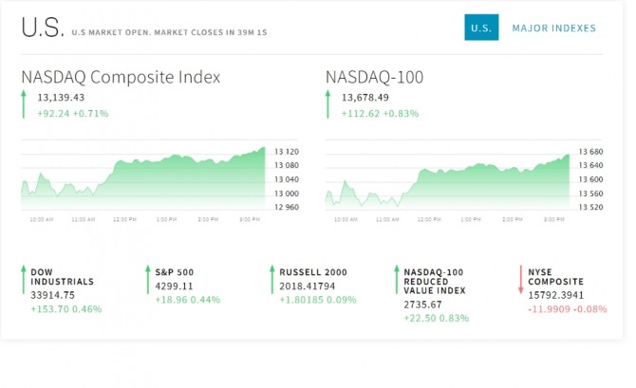
Task: Click the Dow Industrials up arrow icon
Action: pyautogui.click(x=23, y=279)
